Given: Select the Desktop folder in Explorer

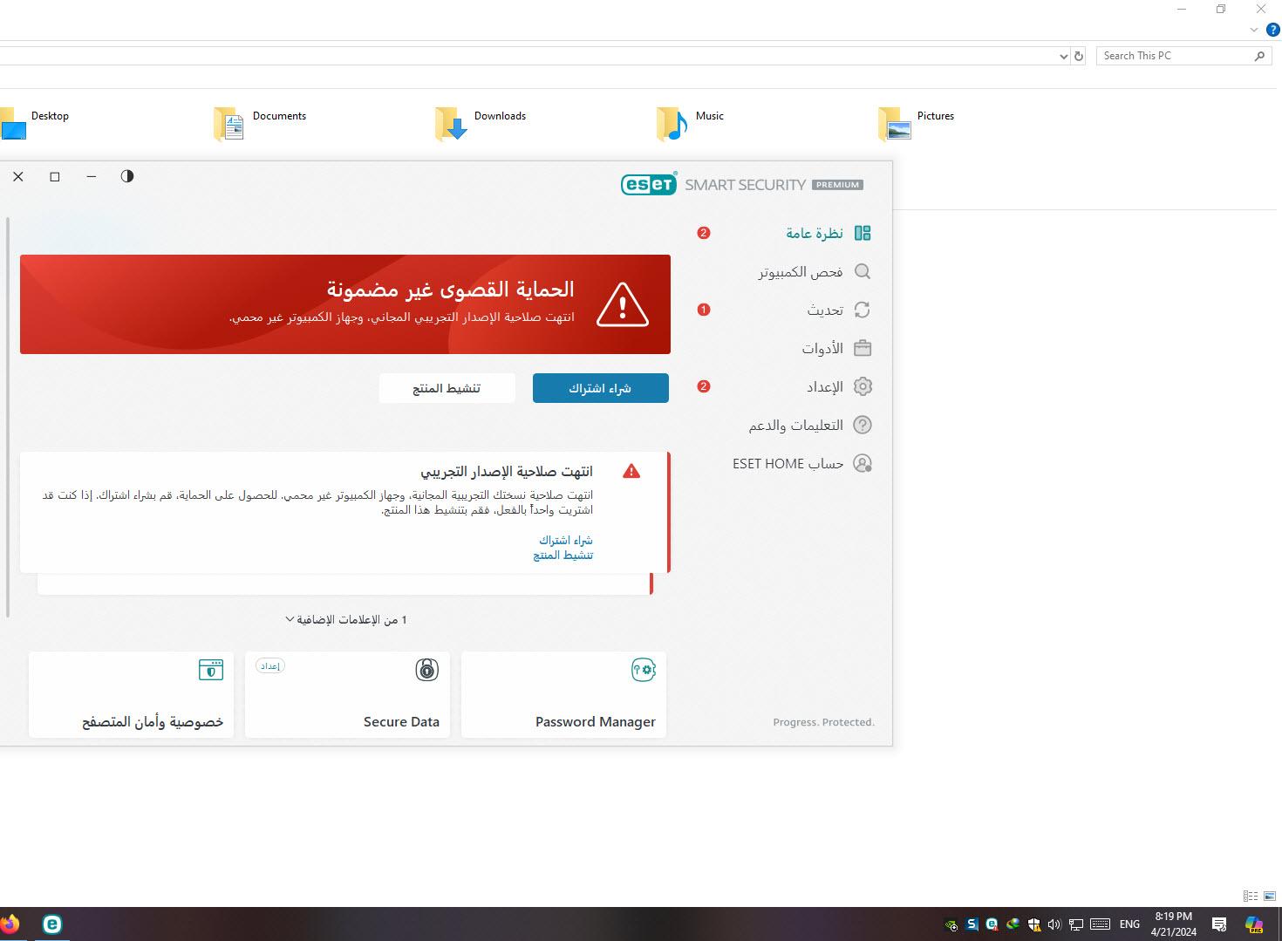Looking at the screenshot, I should point(35,123).
